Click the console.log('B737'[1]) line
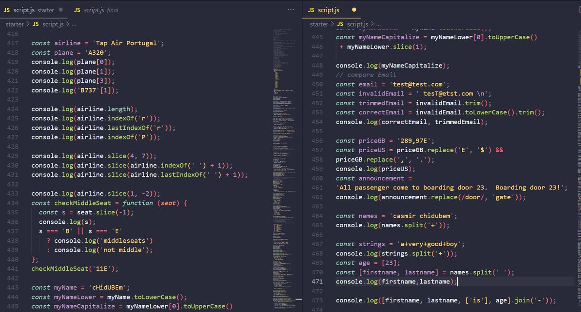 click(x=75, y=90)
